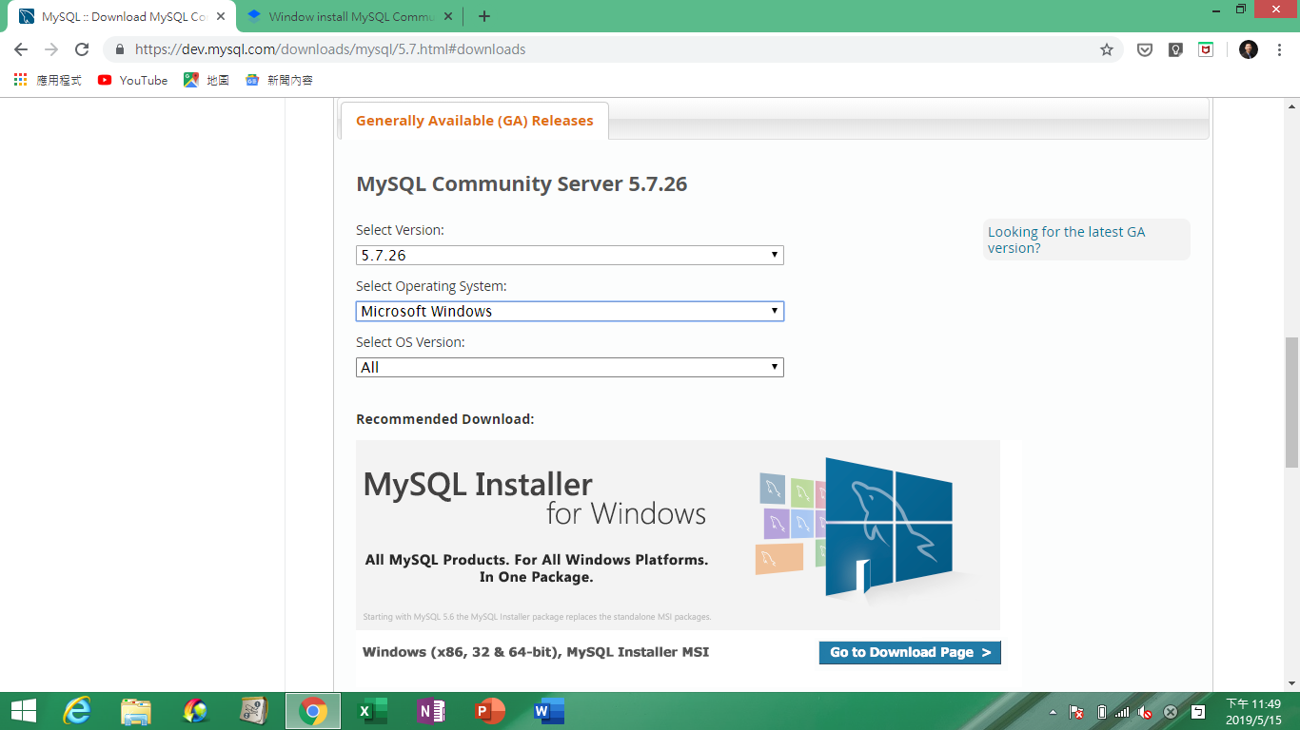Open the input method indicator in tray
This screenshot has height=730, width=1300.
point(1199,712)
